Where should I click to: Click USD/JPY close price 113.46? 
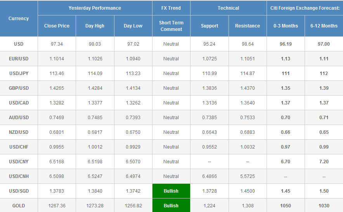[57, 73]
